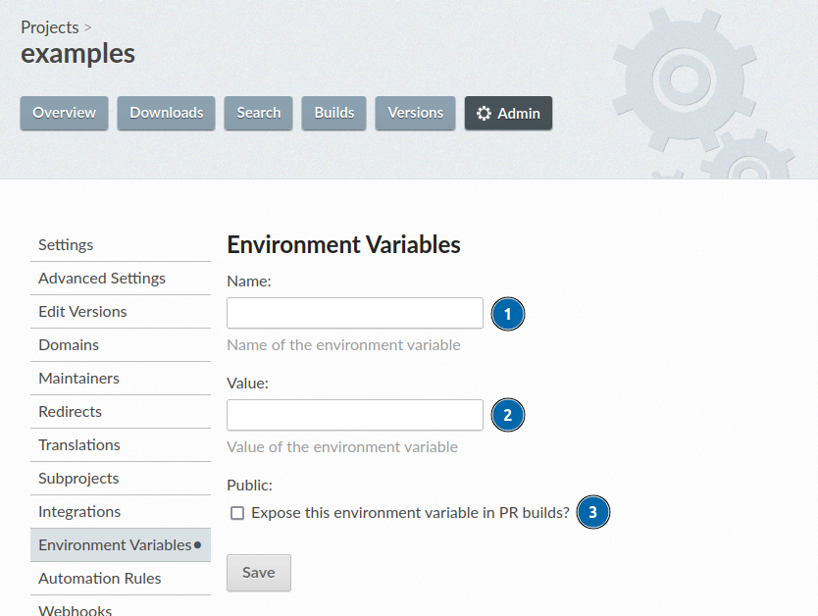818x616 pixels.
Task: Select the Overview tab
Action: (x=64, y=113)
